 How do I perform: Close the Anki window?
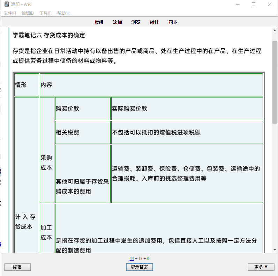pyautogui.click(x=270, y=4)
